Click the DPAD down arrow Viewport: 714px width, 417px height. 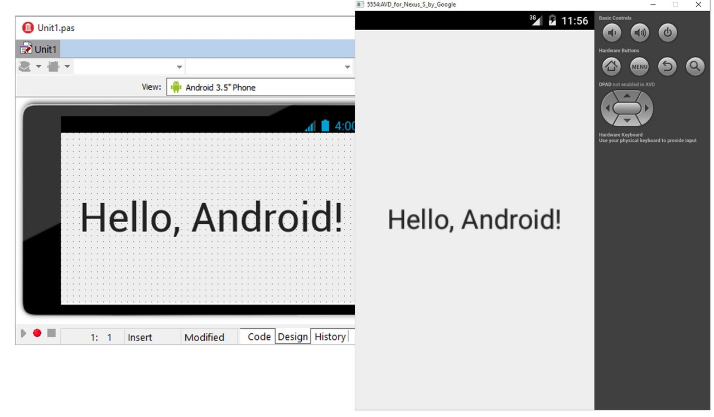point(627,121)
